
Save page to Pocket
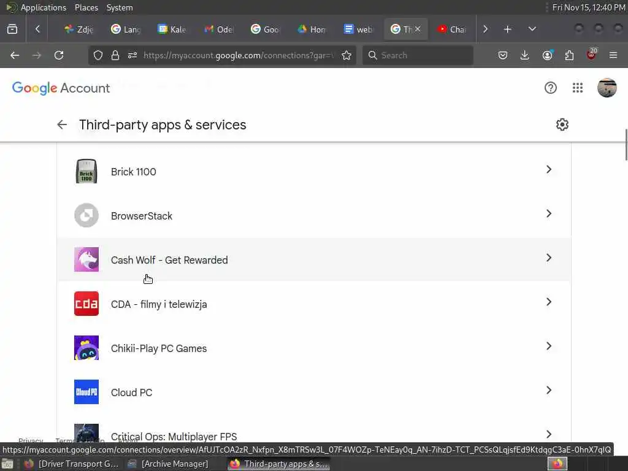click(x=503, y=55)
